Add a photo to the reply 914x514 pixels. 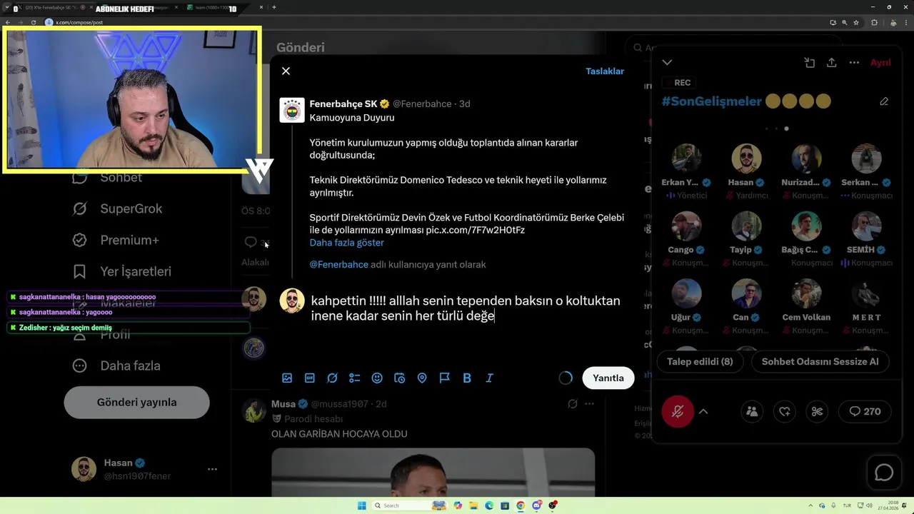pyautogui.click(x=287, y=378)
